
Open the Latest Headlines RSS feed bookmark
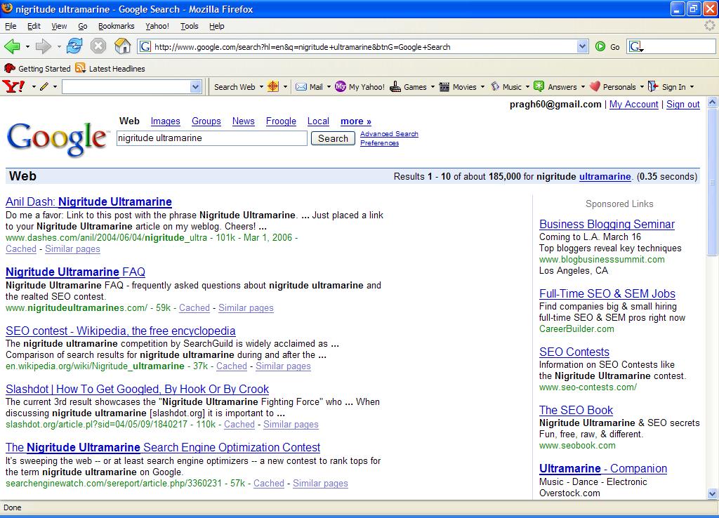pos(110,69)
